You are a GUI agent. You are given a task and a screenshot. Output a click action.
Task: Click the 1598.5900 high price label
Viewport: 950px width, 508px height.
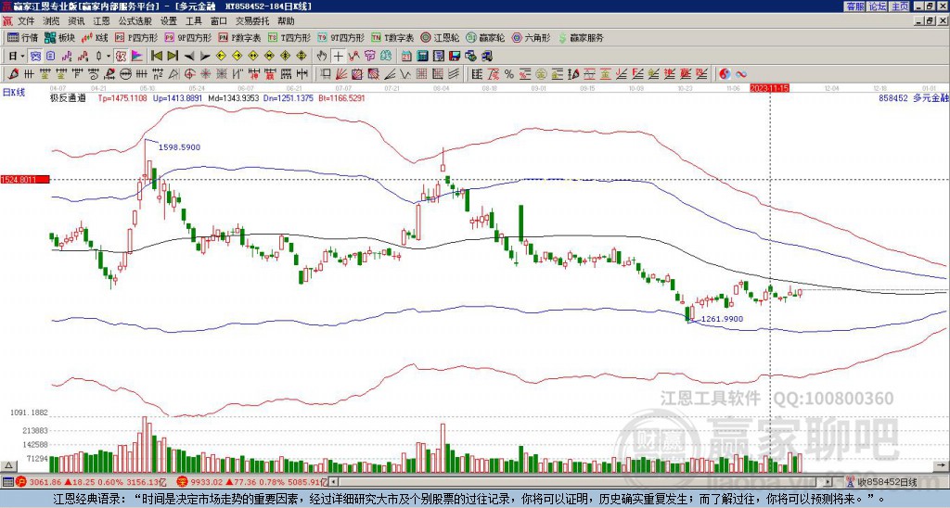coord(179,146)
